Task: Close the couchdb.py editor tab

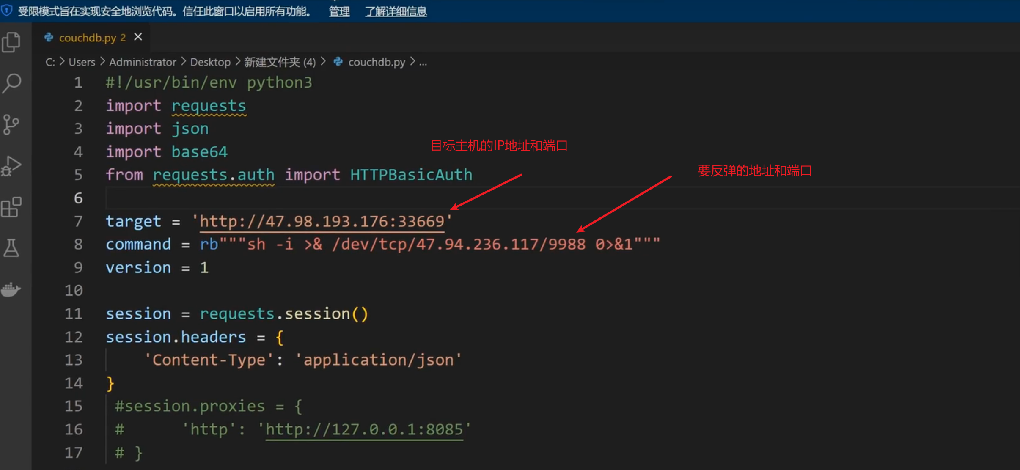Action: pos(138,37)
